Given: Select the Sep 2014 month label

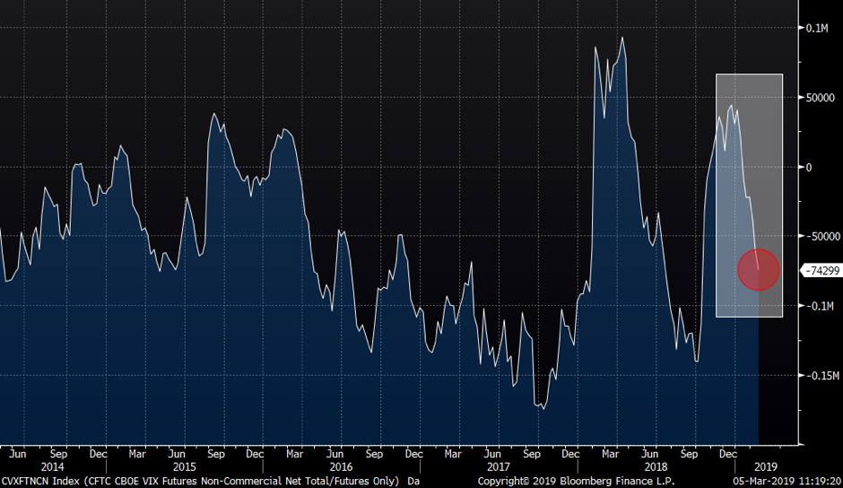Looking at the screenshot, I should (x=58, y=454).
